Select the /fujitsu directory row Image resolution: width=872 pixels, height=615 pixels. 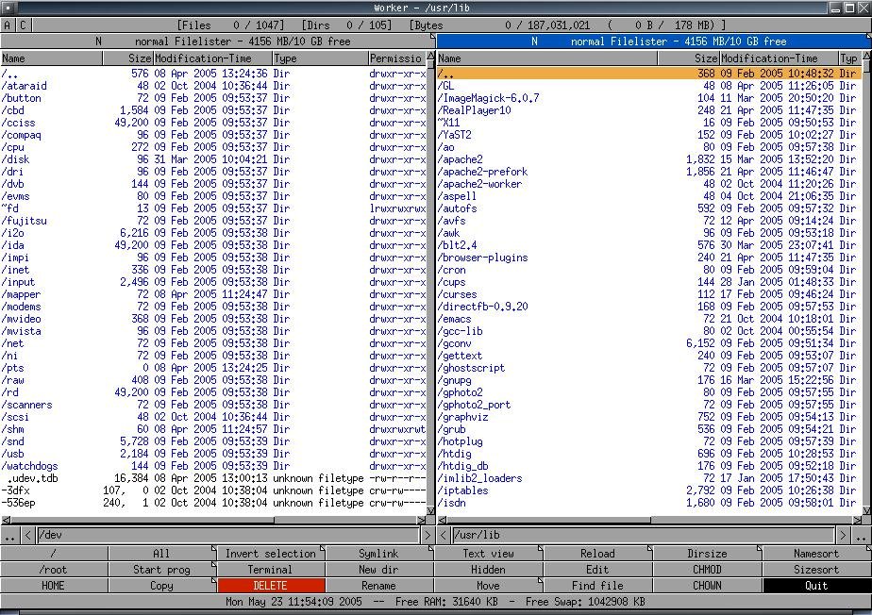[x=213, y=221]
